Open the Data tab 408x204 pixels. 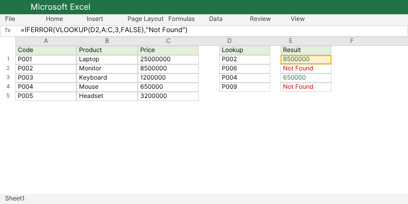click(216, 19)
